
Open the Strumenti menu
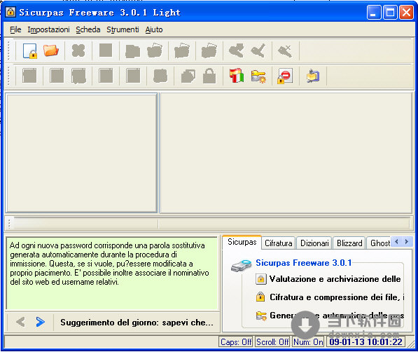click(123, 29)
